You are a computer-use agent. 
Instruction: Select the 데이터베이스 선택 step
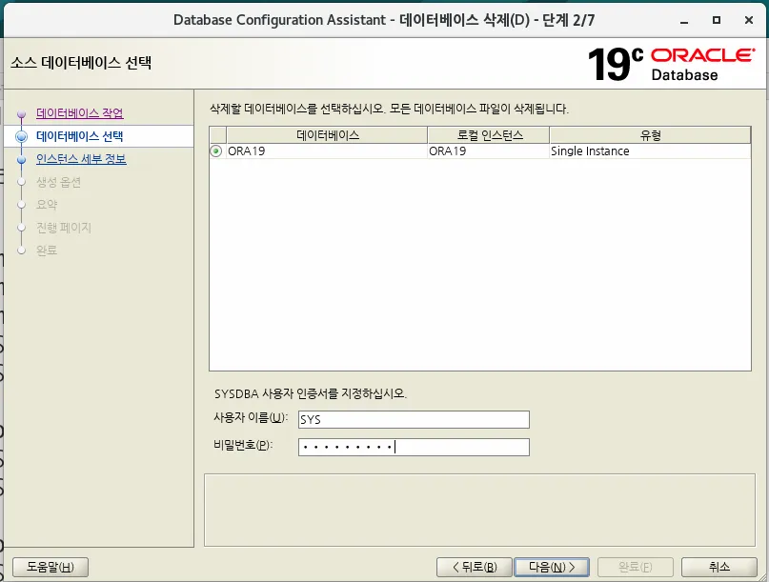[x=79, y=136]
